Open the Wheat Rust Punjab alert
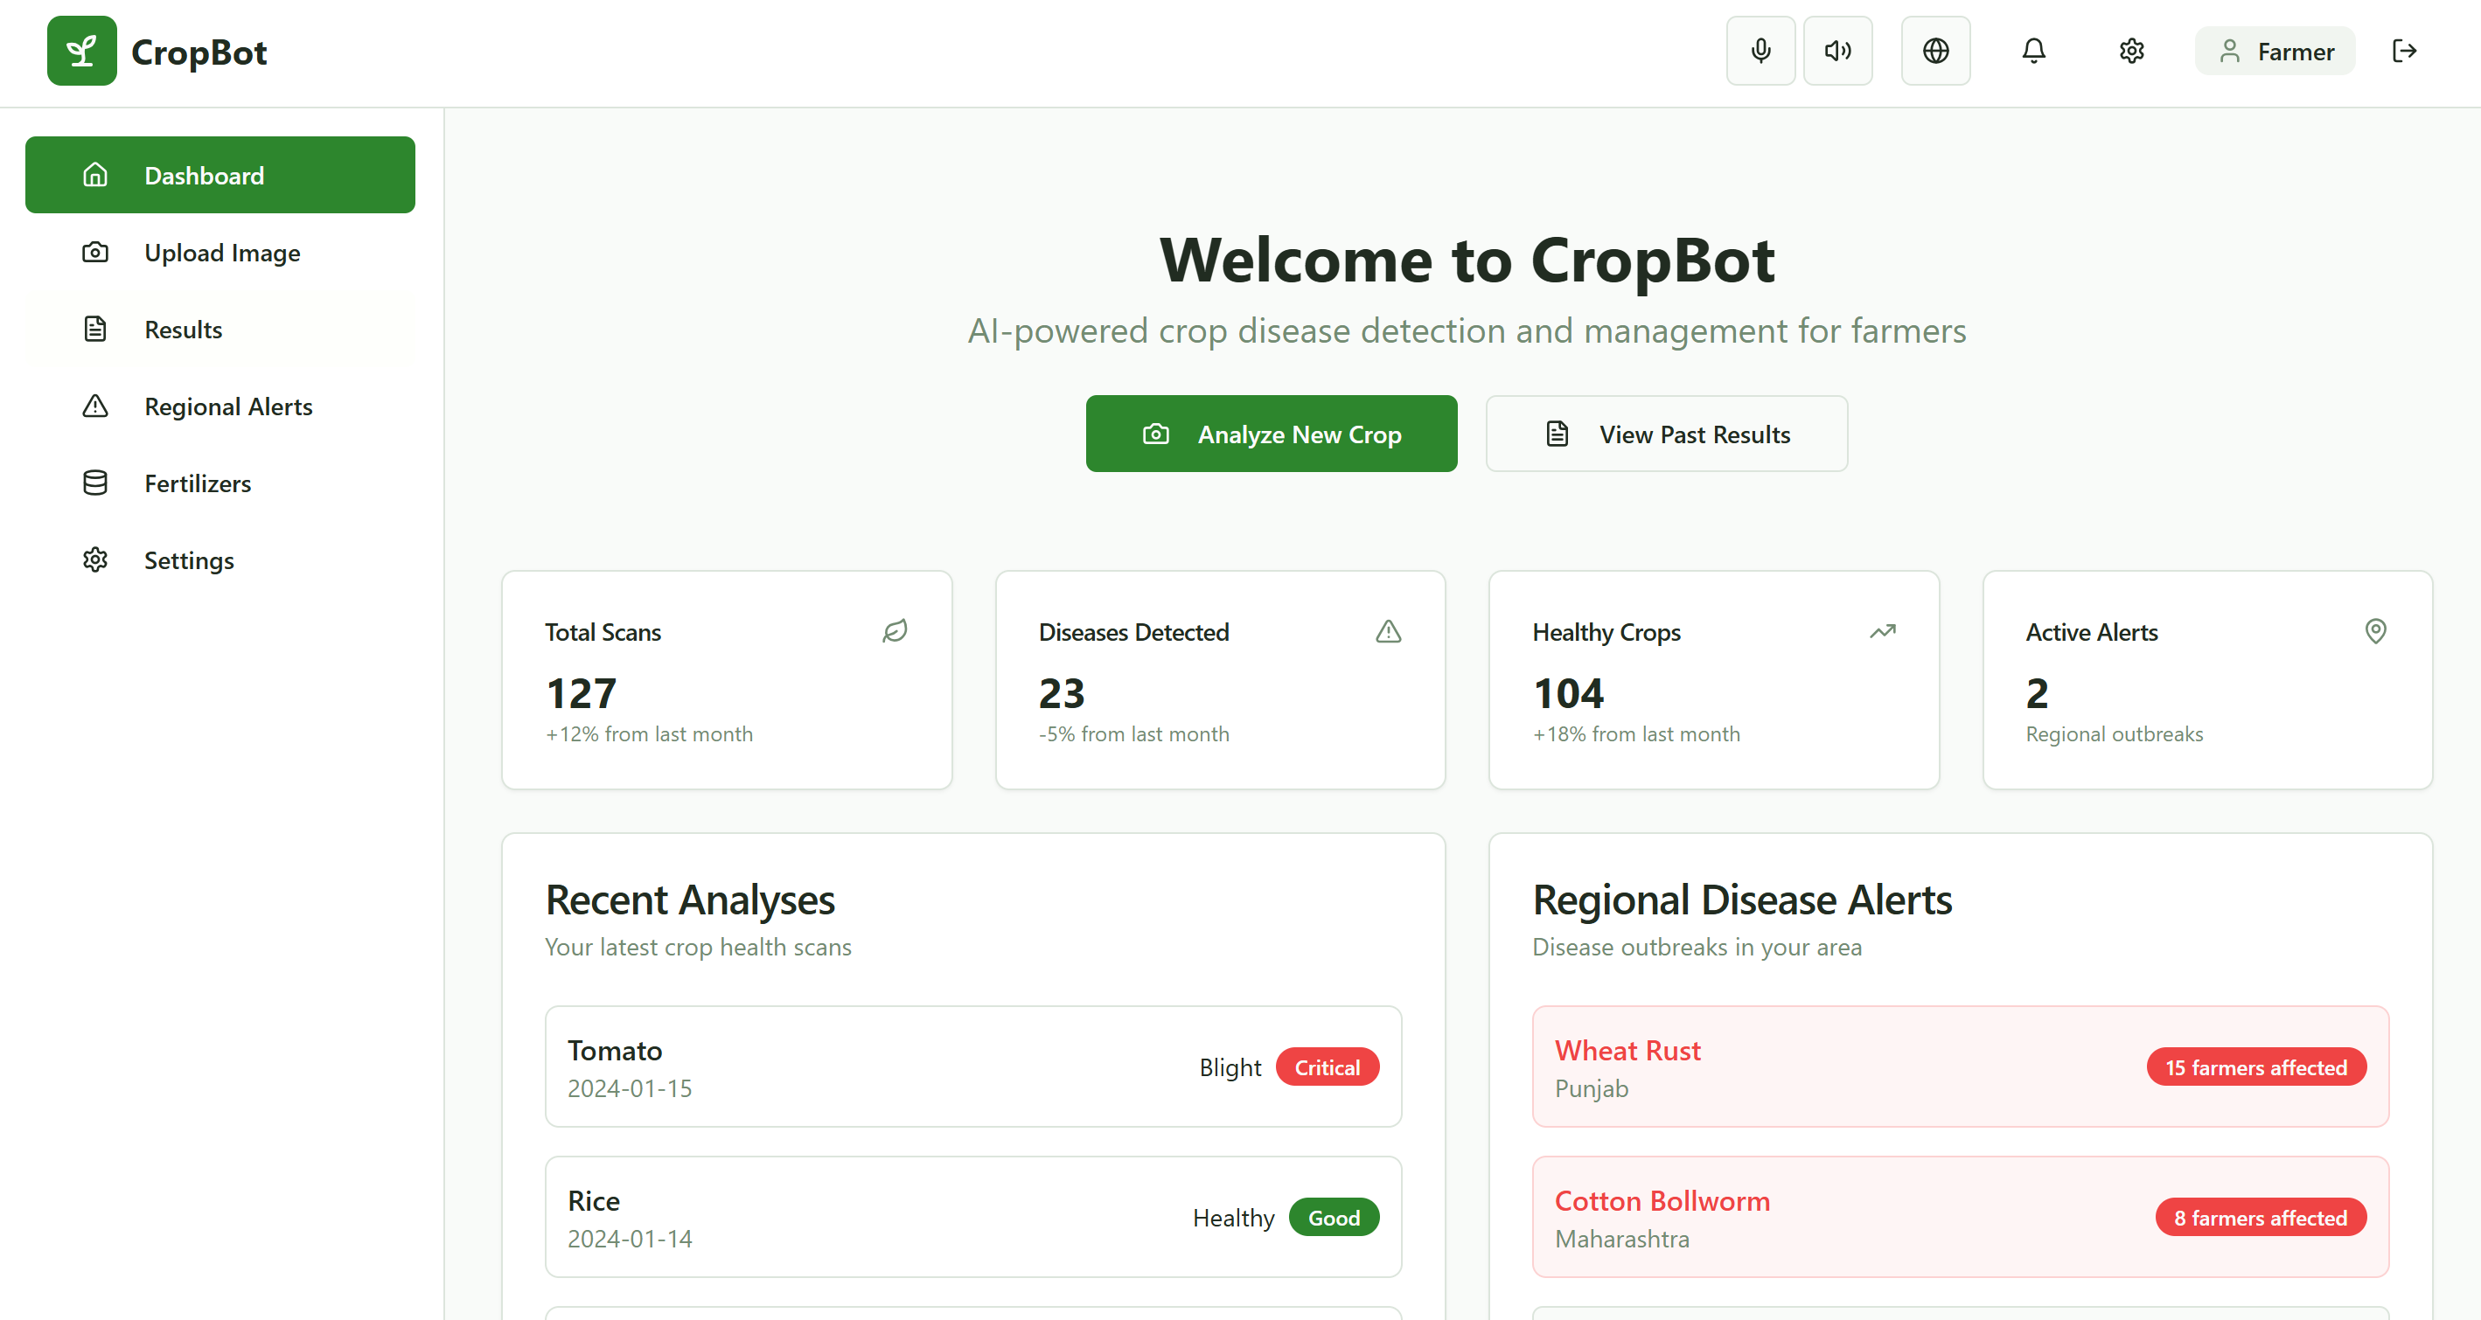 tap(1960, 1066)
